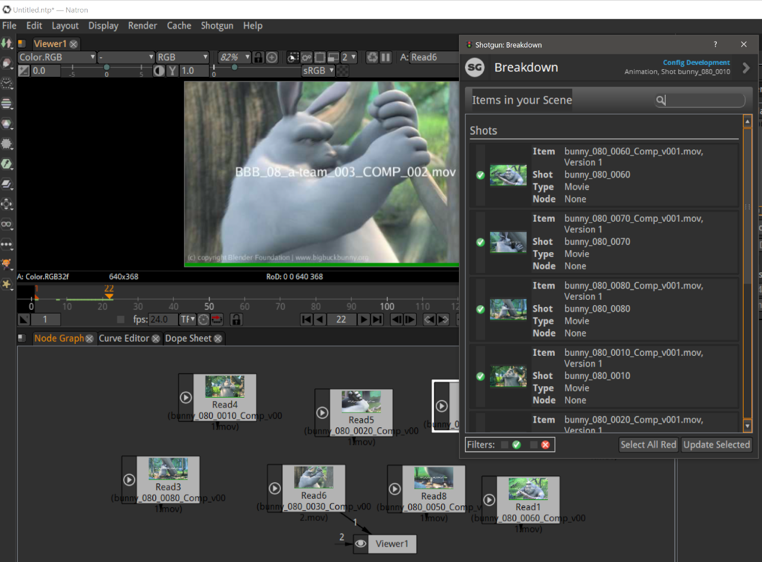Open the sRGB colorspace dropdown

click(x=318, y=70)
